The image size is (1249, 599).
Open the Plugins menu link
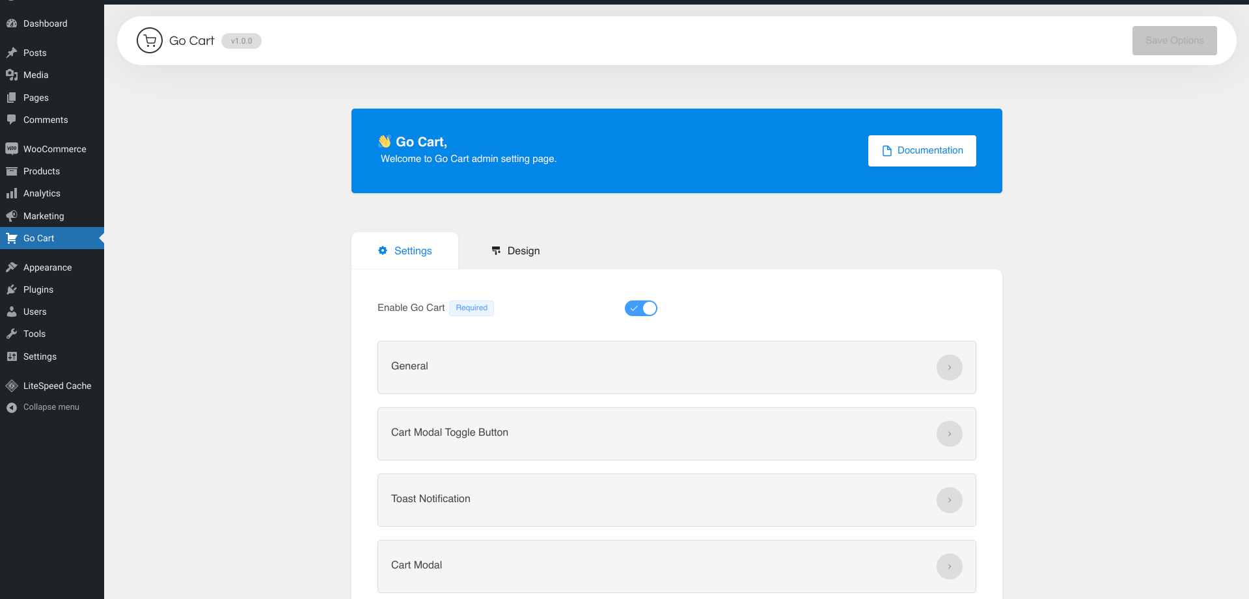tap(52, 289)
